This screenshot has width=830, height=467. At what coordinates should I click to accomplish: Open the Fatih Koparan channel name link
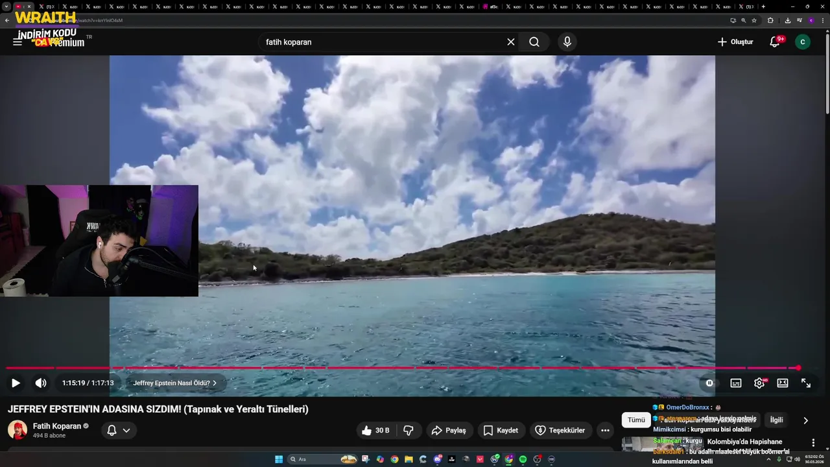(57, 426)
